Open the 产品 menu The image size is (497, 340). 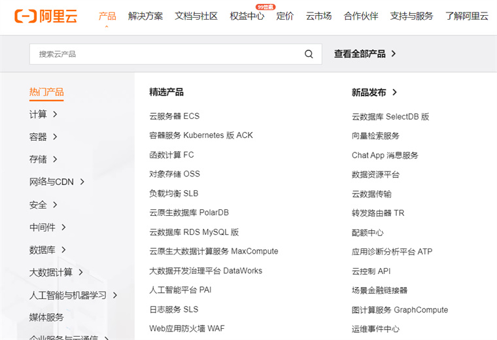(107, 16)
